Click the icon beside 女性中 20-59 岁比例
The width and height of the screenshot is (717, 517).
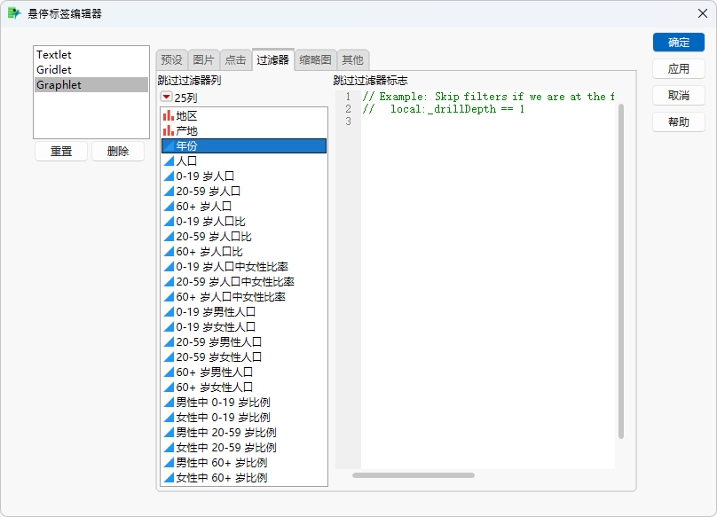(x=169, y=448)
